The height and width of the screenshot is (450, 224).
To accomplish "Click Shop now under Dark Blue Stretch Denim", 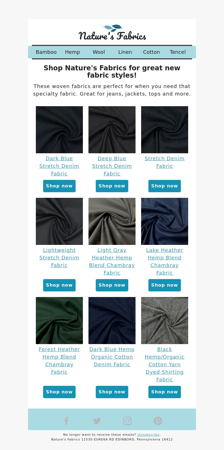I will (59, 186).
